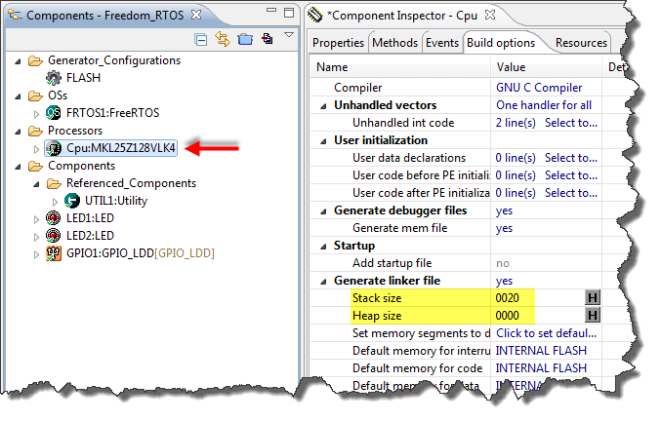This screenshot has width=661, height=421.
Task: Click the 'Click to set defaul...' value
Action: pos(547,333)
